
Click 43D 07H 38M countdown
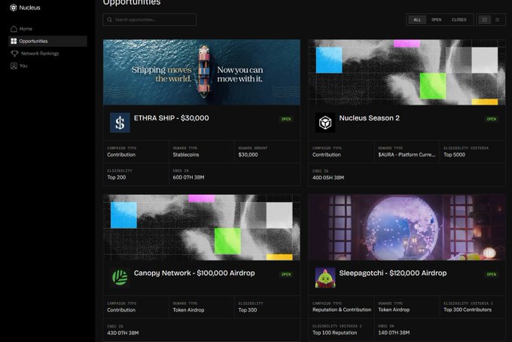123,333
